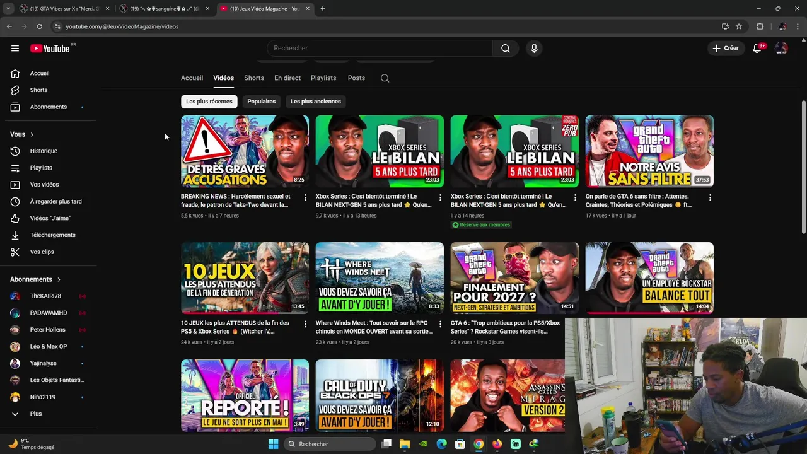Open BREAKING NEWS video options menu
This screenshot has width=807, height=454.
pos(306,198)
